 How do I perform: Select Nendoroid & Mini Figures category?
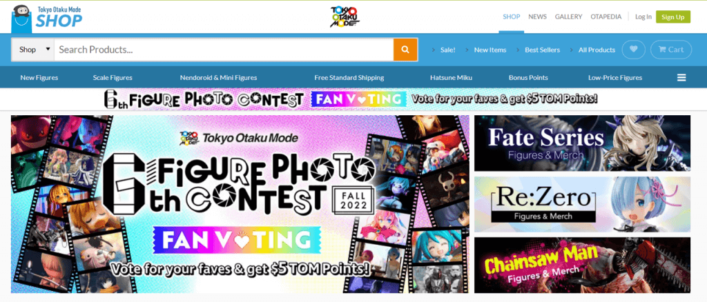(x=218, y=77)
